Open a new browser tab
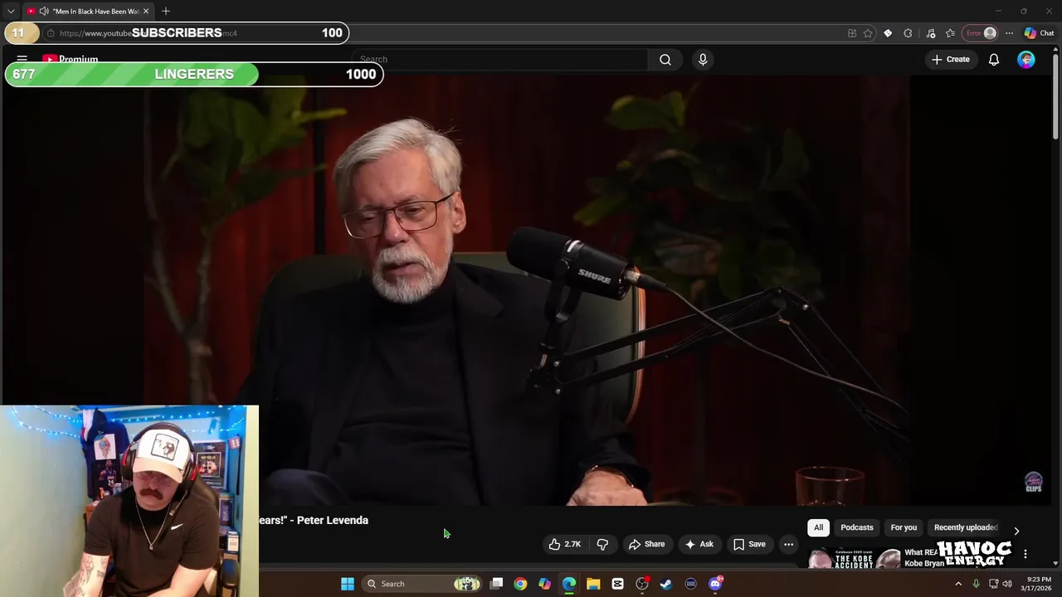Screen dimensions: 1062x597 tap(166, 11)
